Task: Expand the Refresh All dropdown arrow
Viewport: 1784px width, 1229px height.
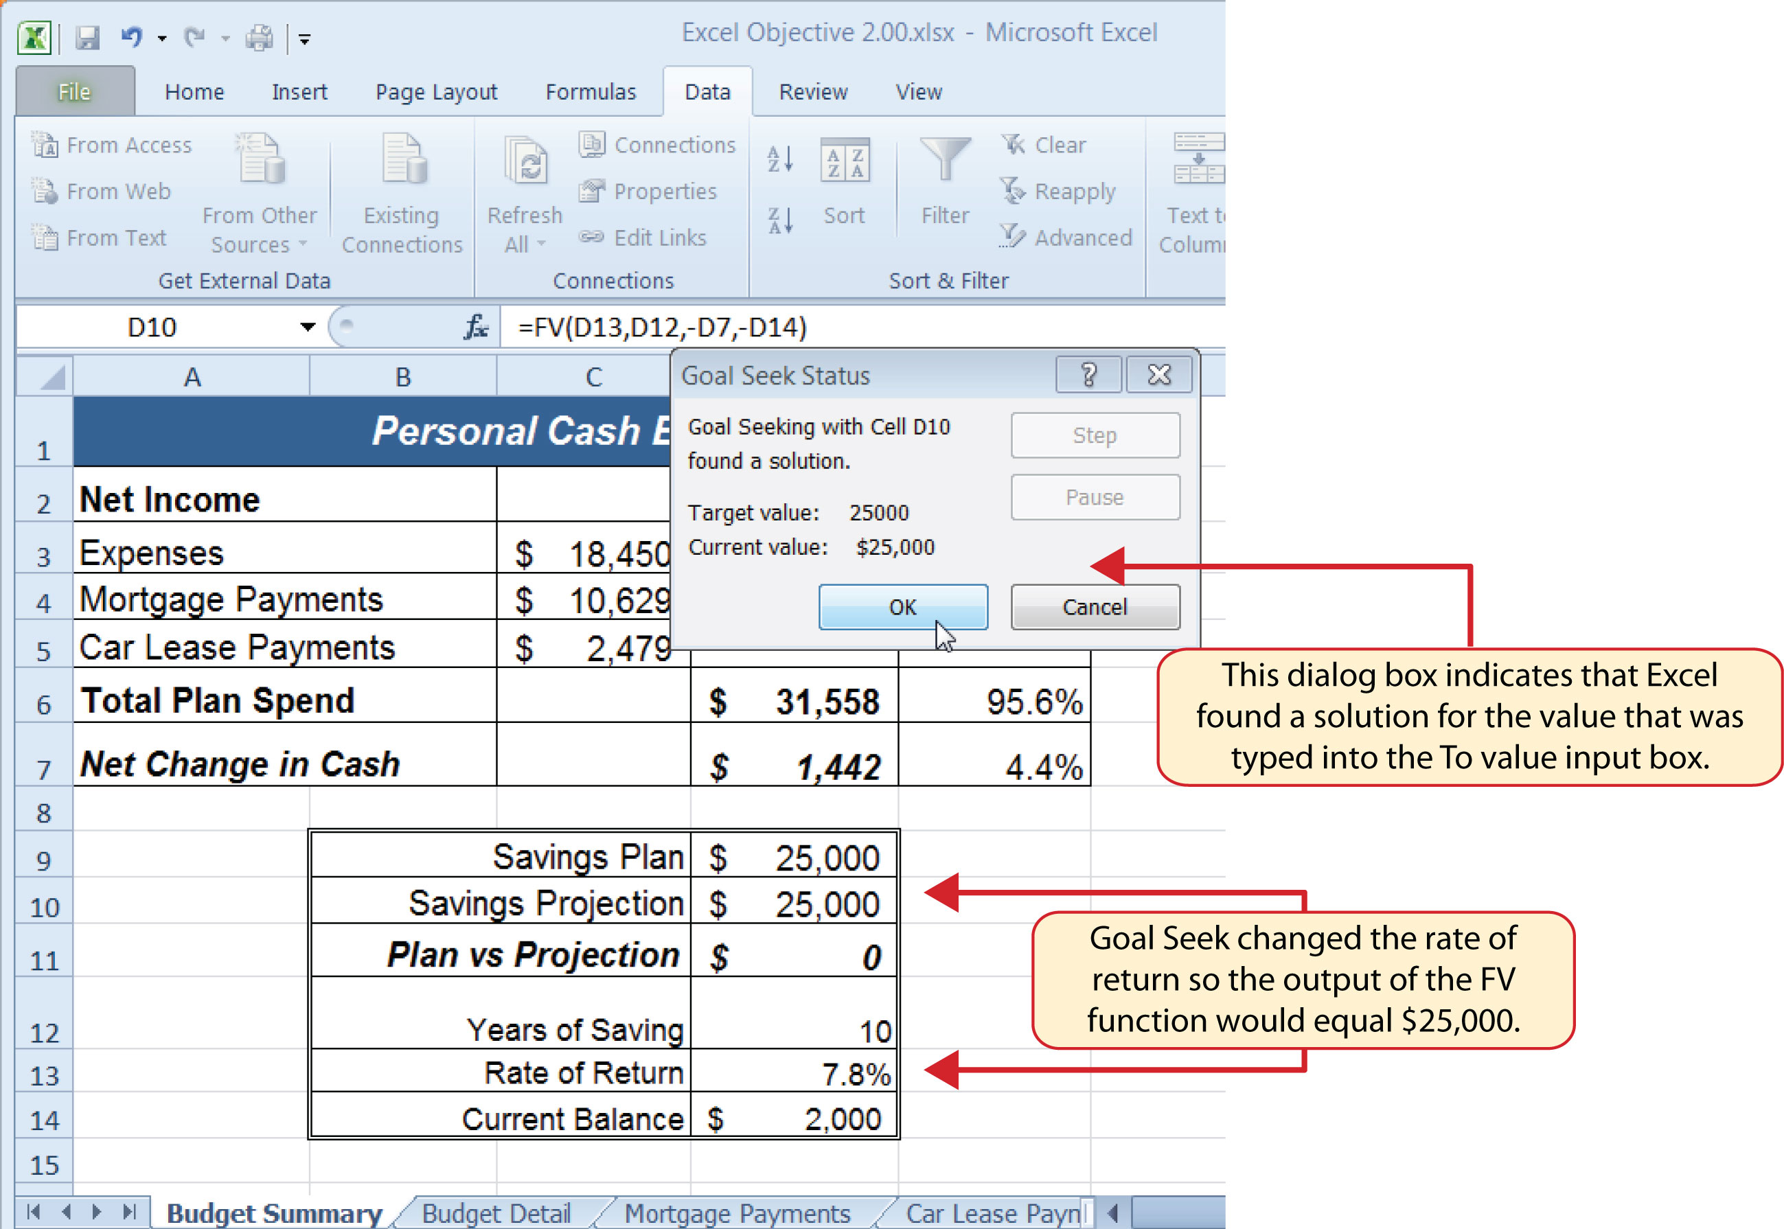Action: click(541, 244)
